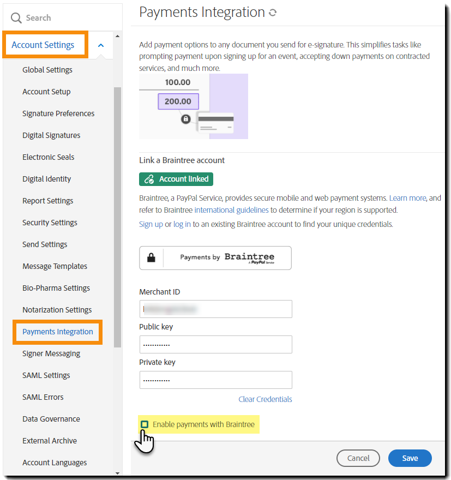Click into the Private key field

coord(215,380)
